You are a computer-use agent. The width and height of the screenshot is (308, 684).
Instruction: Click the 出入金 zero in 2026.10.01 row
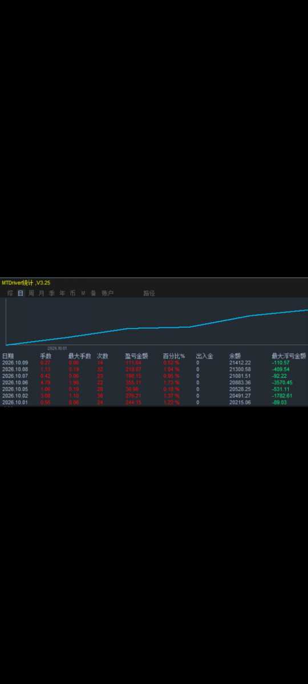pos(198,402)
